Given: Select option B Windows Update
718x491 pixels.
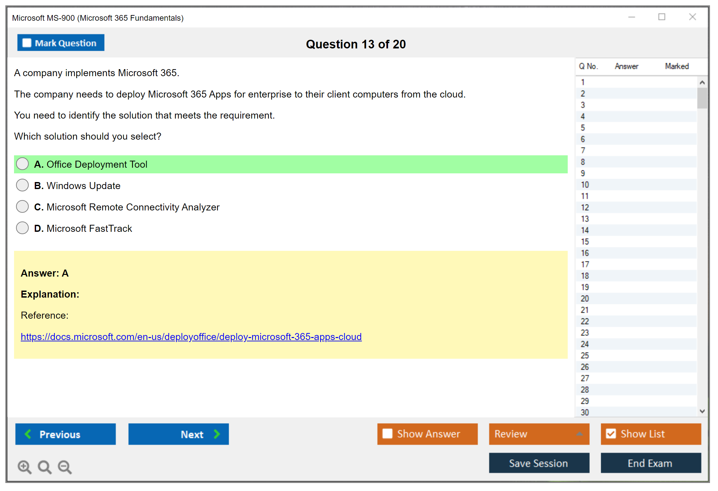Looking at the screenshot, I should point(22,185).
